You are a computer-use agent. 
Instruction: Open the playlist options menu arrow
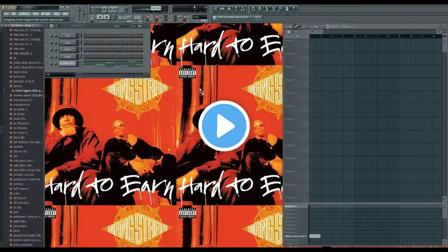point(286,27)
